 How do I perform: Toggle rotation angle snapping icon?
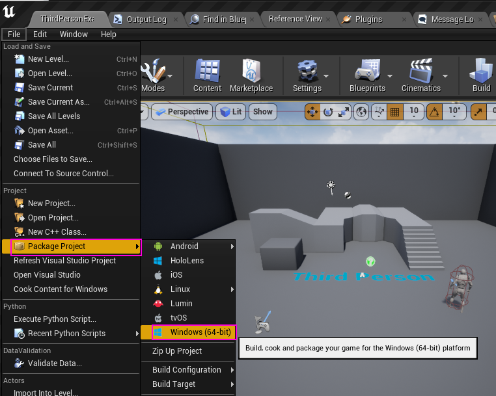coord(434,112)
